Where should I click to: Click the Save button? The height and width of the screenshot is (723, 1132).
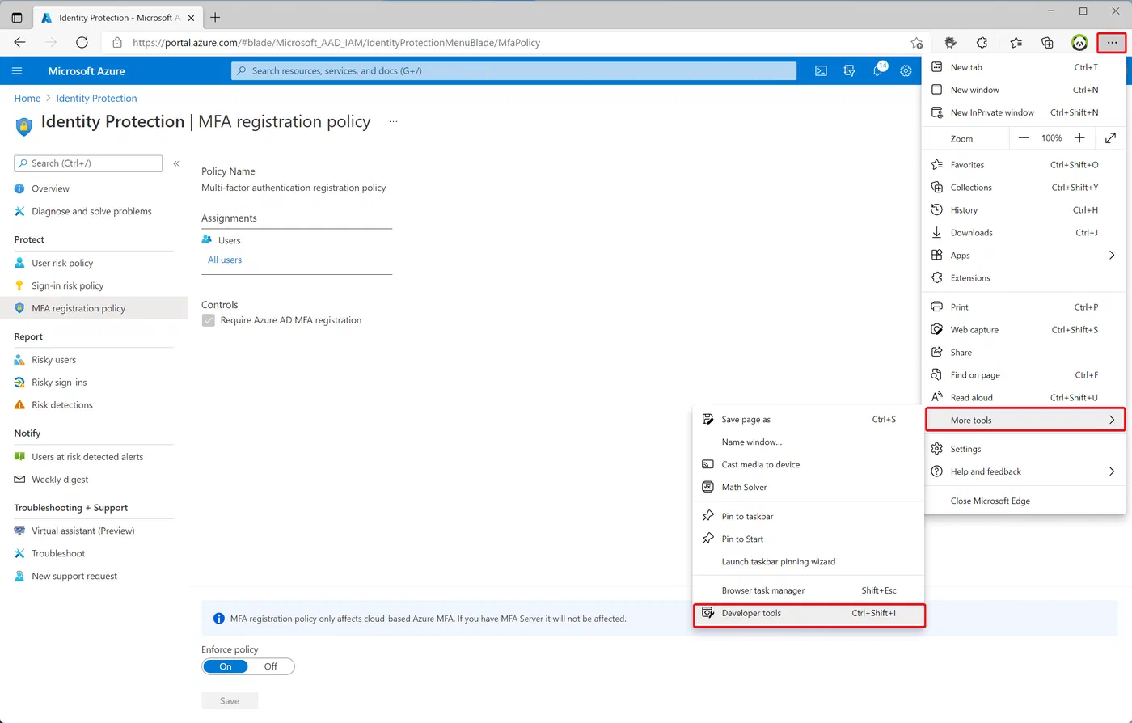coord(230,700)
